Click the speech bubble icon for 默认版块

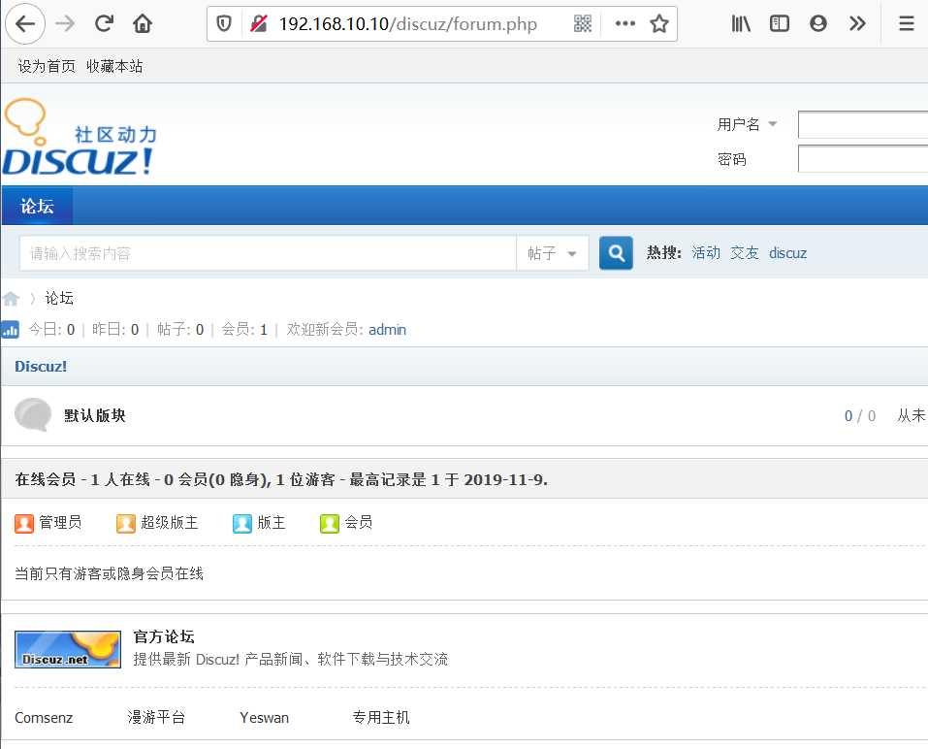coord(33,414)
